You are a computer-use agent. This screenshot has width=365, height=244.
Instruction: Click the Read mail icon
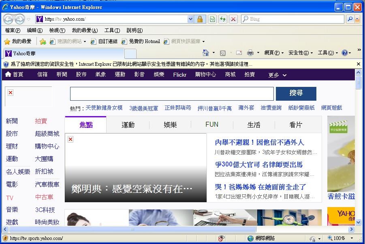pos(239,53)
